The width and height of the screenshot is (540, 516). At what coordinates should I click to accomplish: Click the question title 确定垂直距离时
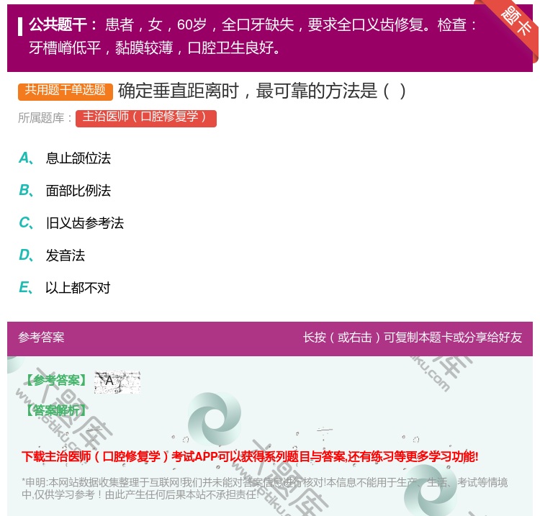point(262,91)
